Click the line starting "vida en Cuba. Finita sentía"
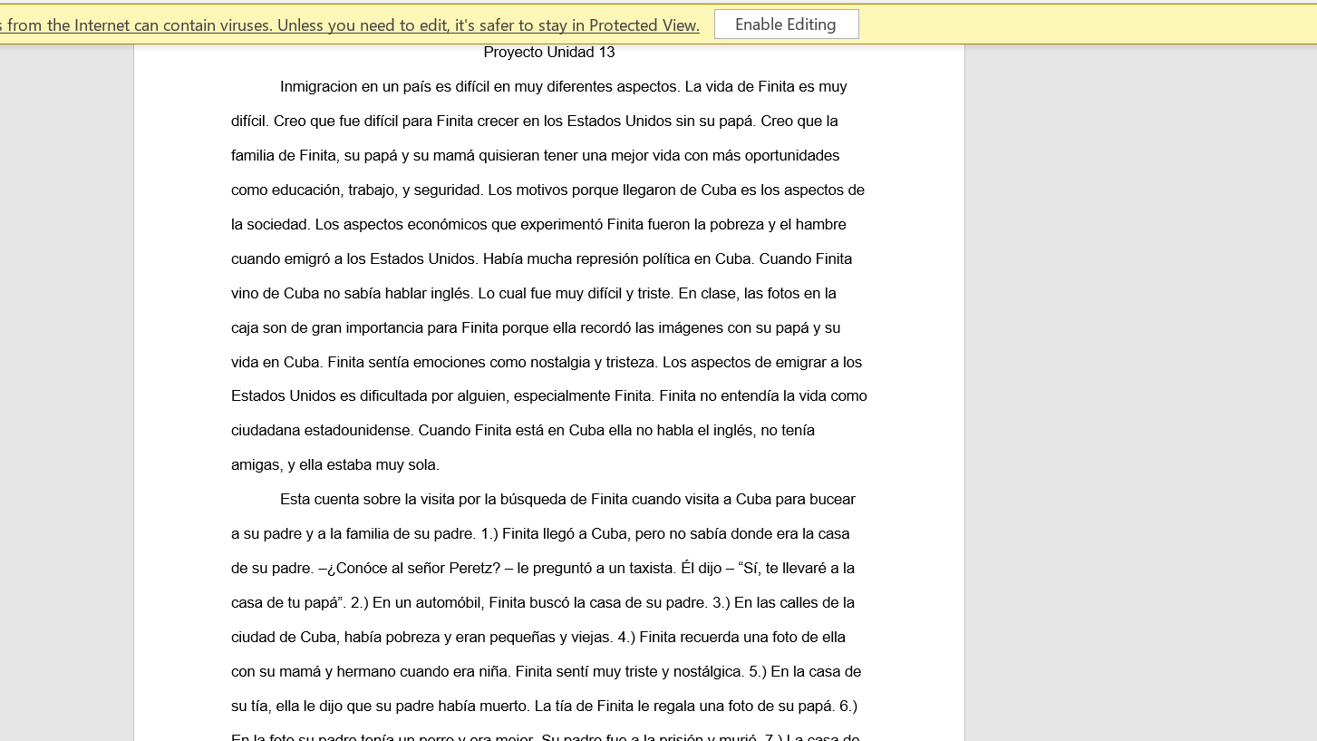This screenshot has width=1317, height=741. point(547,363)
